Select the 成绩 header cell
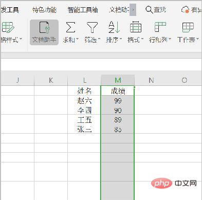This screenshot has width=202, height=200. click(x=118, y=90)
